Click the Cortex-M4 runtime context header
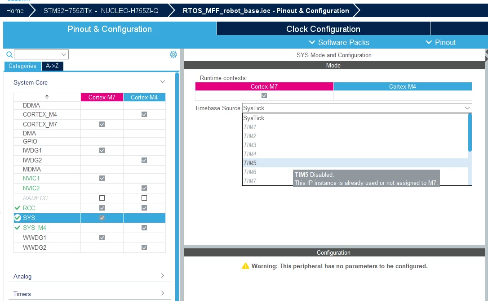This screenshot has height=301, width=488. tap(403, 87)
